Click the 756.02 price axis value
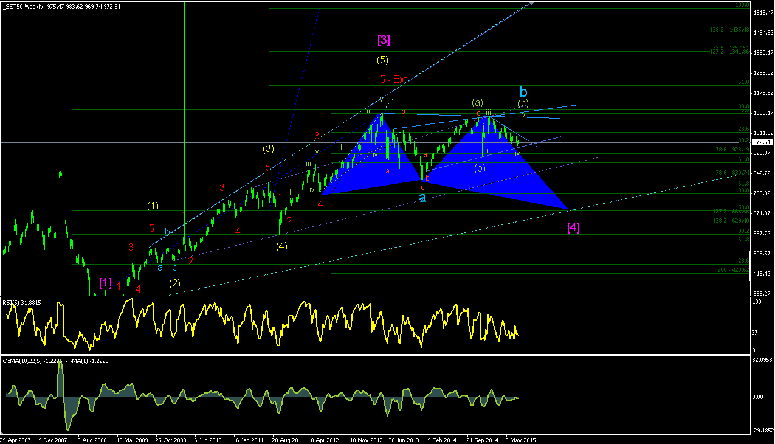 [762, 193]
